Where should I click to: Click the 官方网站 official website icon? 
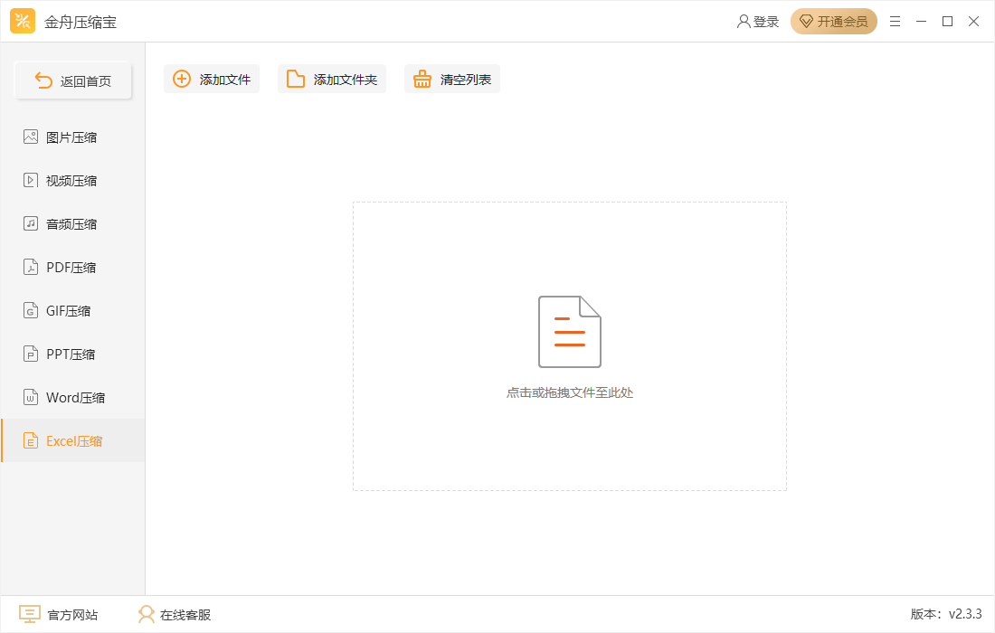coord(32,614)
